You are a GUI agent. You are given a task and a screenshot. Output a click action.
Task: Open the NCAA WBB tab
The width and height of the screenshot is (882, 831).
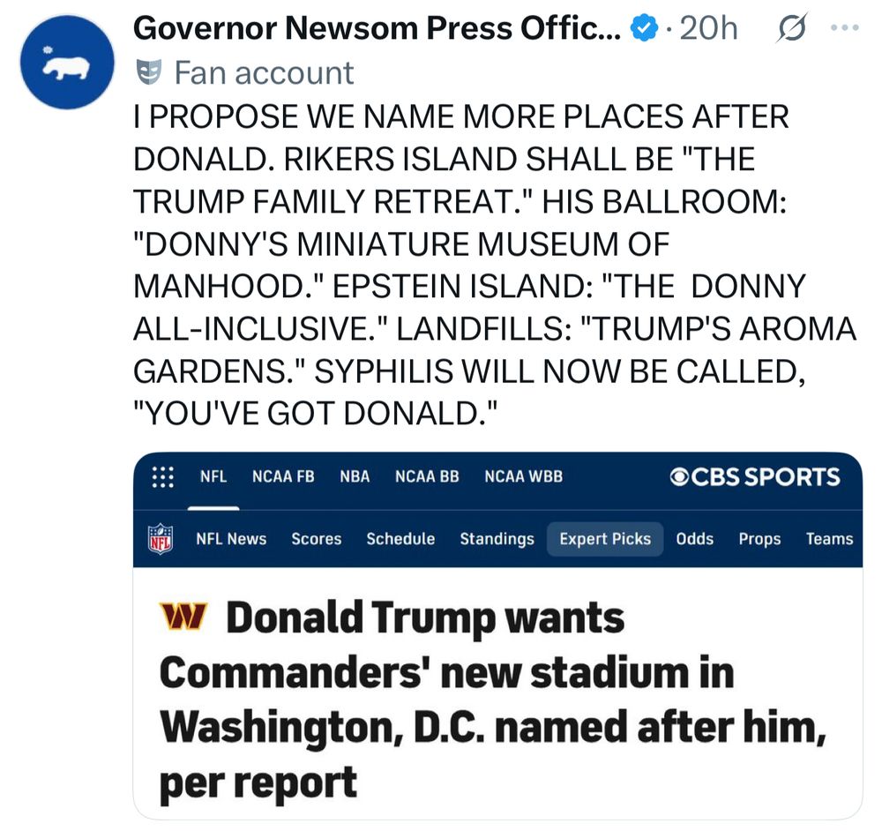(523, 476)
